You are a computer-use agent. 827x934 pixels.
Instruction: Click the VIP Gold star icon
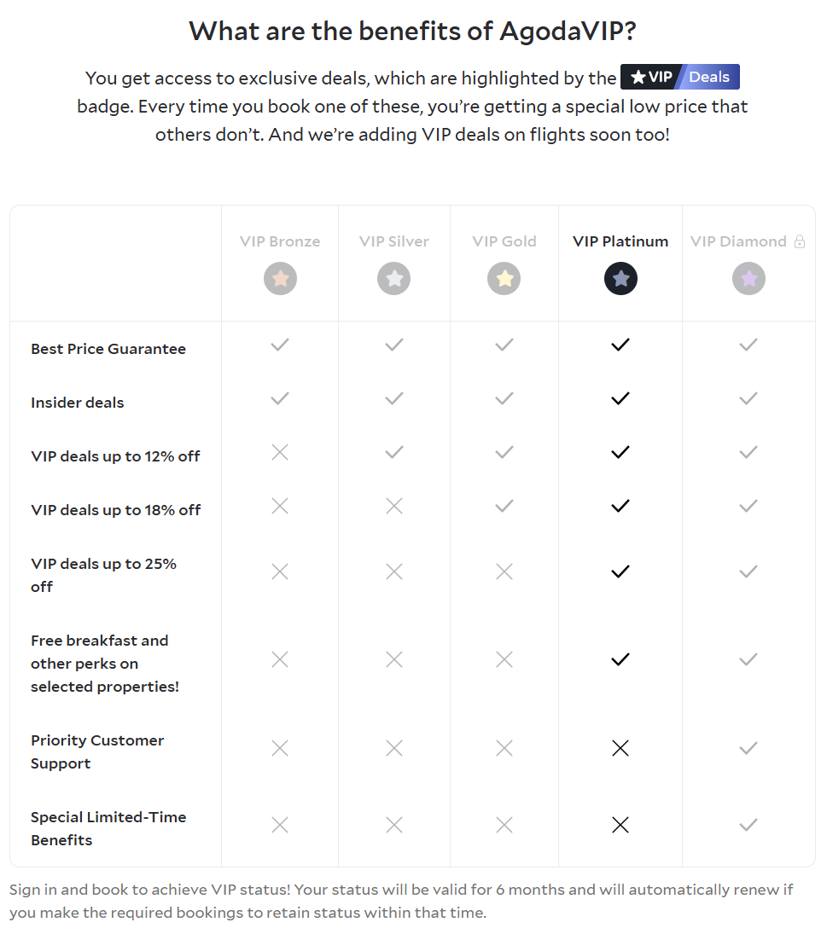(x=504, y=279)
